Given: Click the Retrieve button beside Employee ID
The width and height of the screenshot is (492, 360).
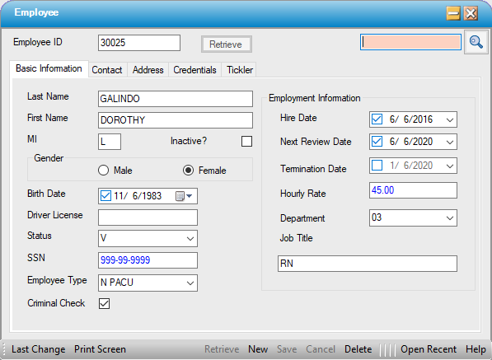Looking at the screenshot, I should 227,44.
